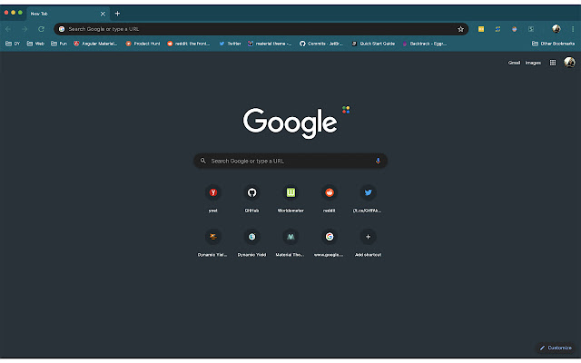This screenshot has width=581, height=363.
Task: Open the Google account avatar on page
Action: [569, 63]
